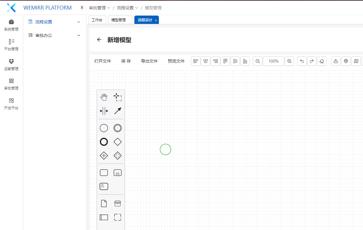Screen dimensions: 363x230
Task: Zoom in the canvas
Action: (289, 61)
